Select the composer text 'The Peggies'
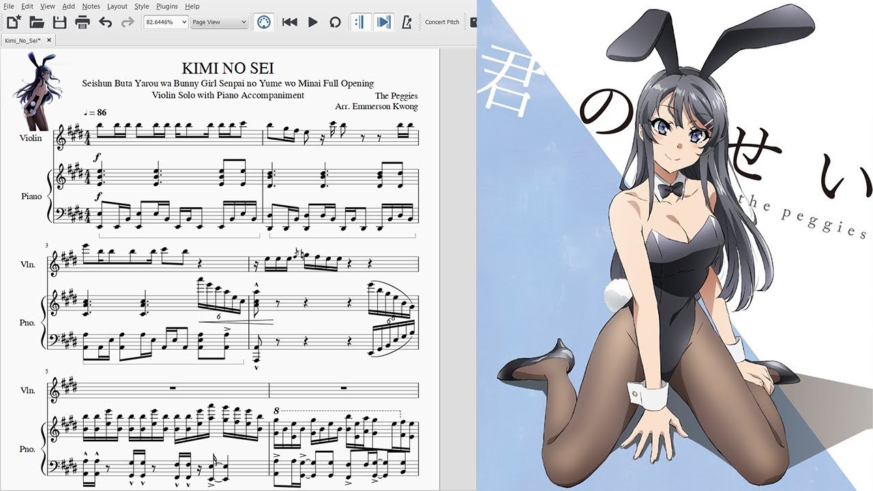 396,96
